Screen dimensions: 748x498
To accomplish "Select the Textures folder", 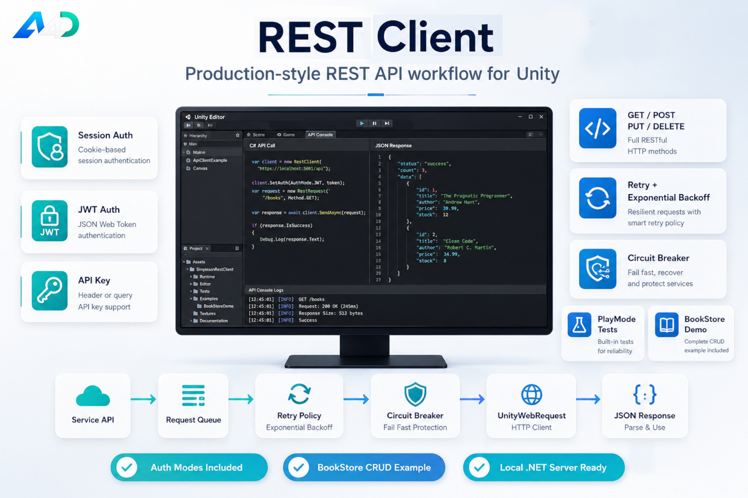I will click(x=204, y=313).
